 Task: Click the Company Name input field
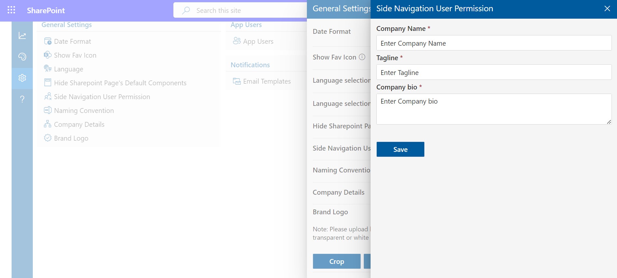coord(494,43)
